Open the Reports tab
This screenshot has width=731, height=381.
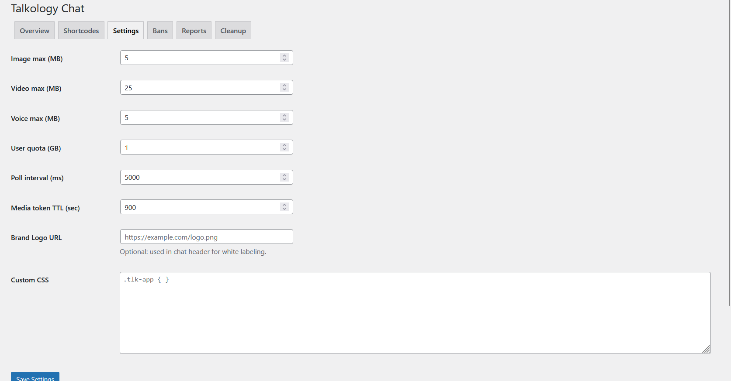194,31
